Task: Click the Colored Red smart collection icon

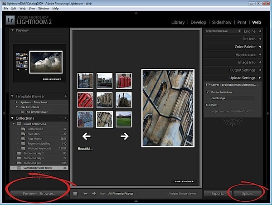Action: (x=23, y=129)
